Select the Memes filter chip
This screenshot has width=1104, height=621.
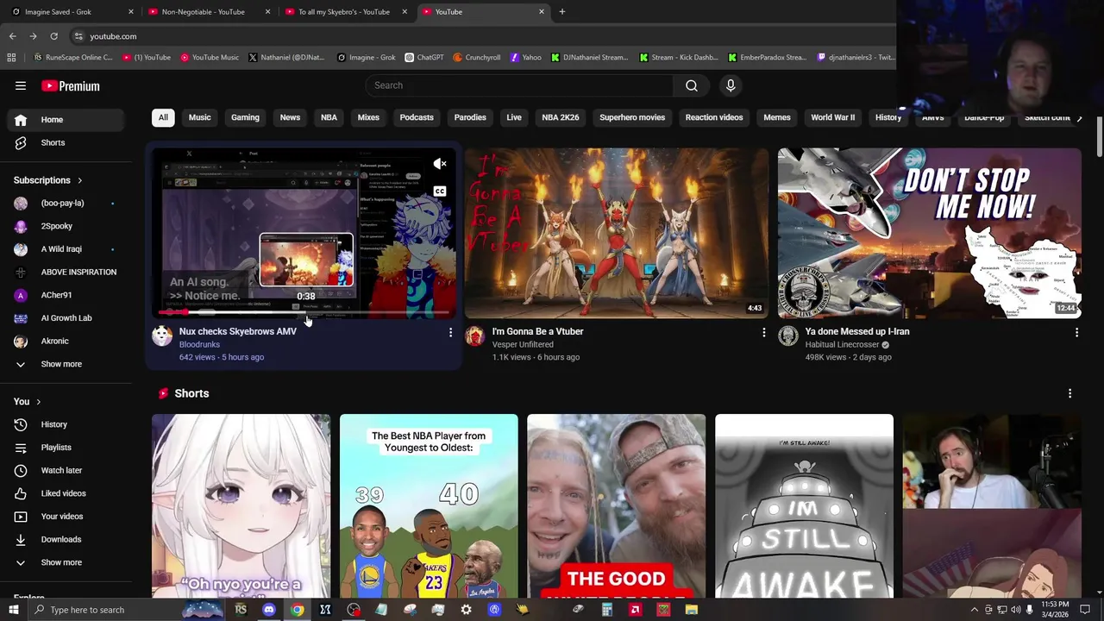pyautogui.click(x=776, y=117)
